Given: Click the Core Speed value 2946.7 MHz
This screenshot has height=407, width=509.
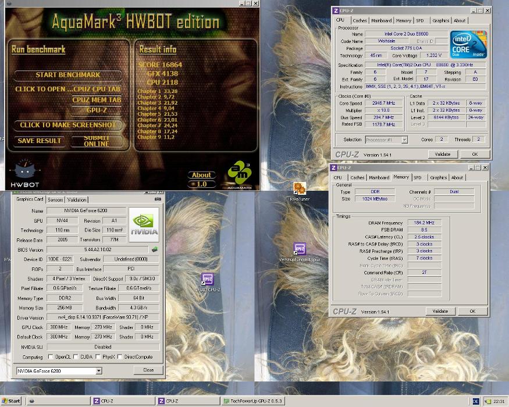Looking at the screenshot, I should click(384, 103).
